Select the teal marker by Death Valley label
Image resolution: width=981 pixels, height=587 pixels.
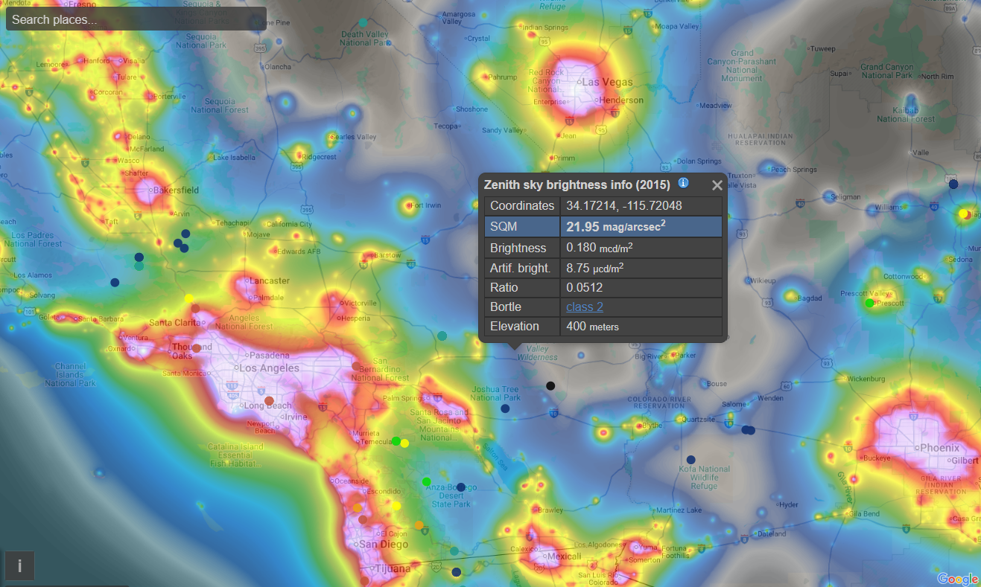click(x=363, y=22)
